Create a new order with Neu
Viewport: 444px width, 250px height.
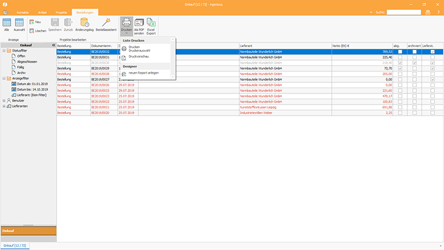(35, 22)
